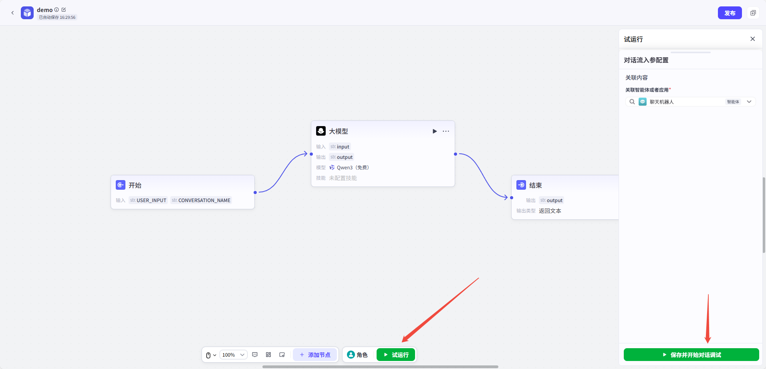This screenshot has width=766, height=369.
Task: Close the 试运行 side panel
Action: [x=752, y=39]
